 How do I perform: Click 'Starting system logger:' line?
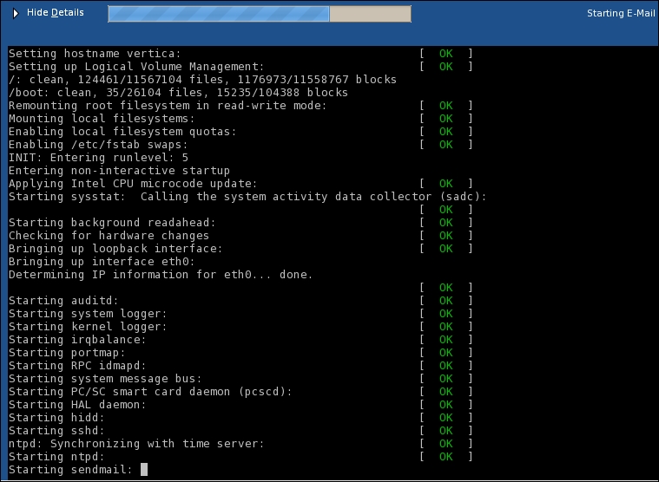click(88, 314)
